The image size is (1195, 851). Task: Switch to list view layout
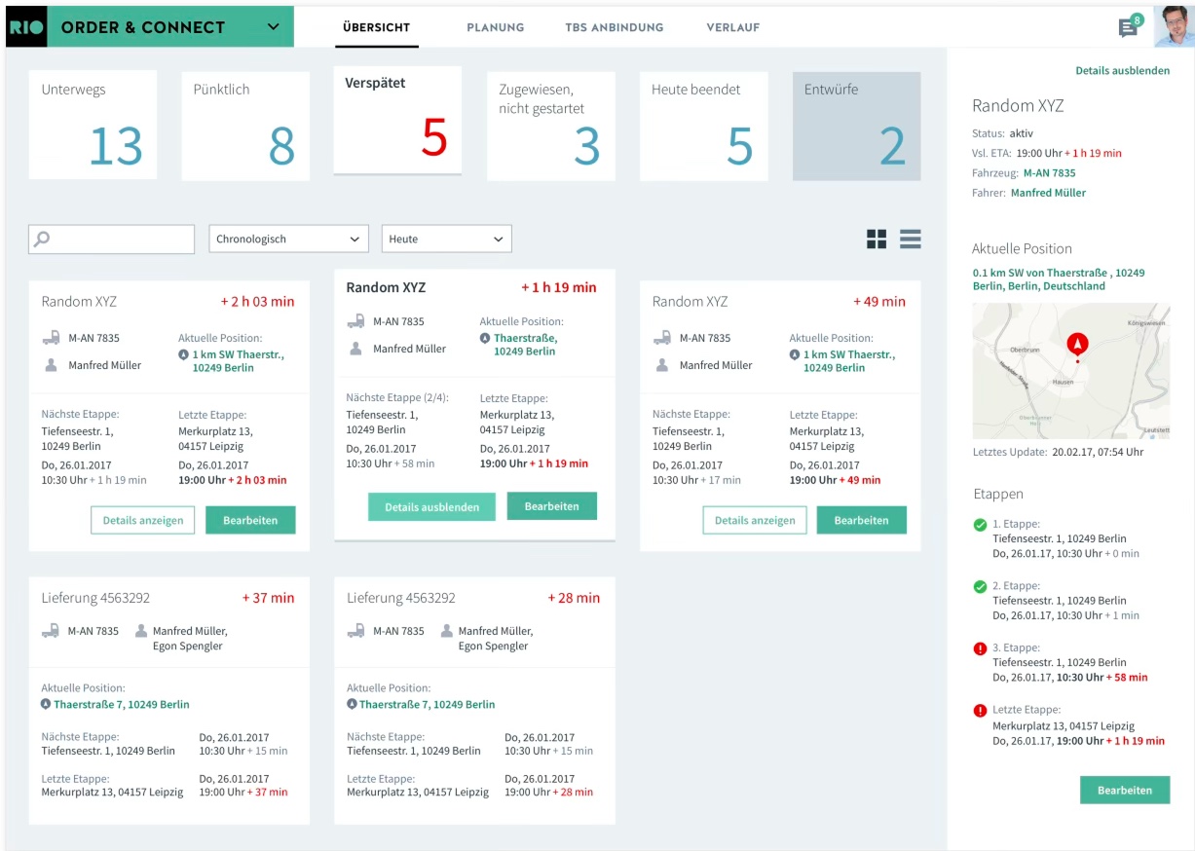[911, 239]
